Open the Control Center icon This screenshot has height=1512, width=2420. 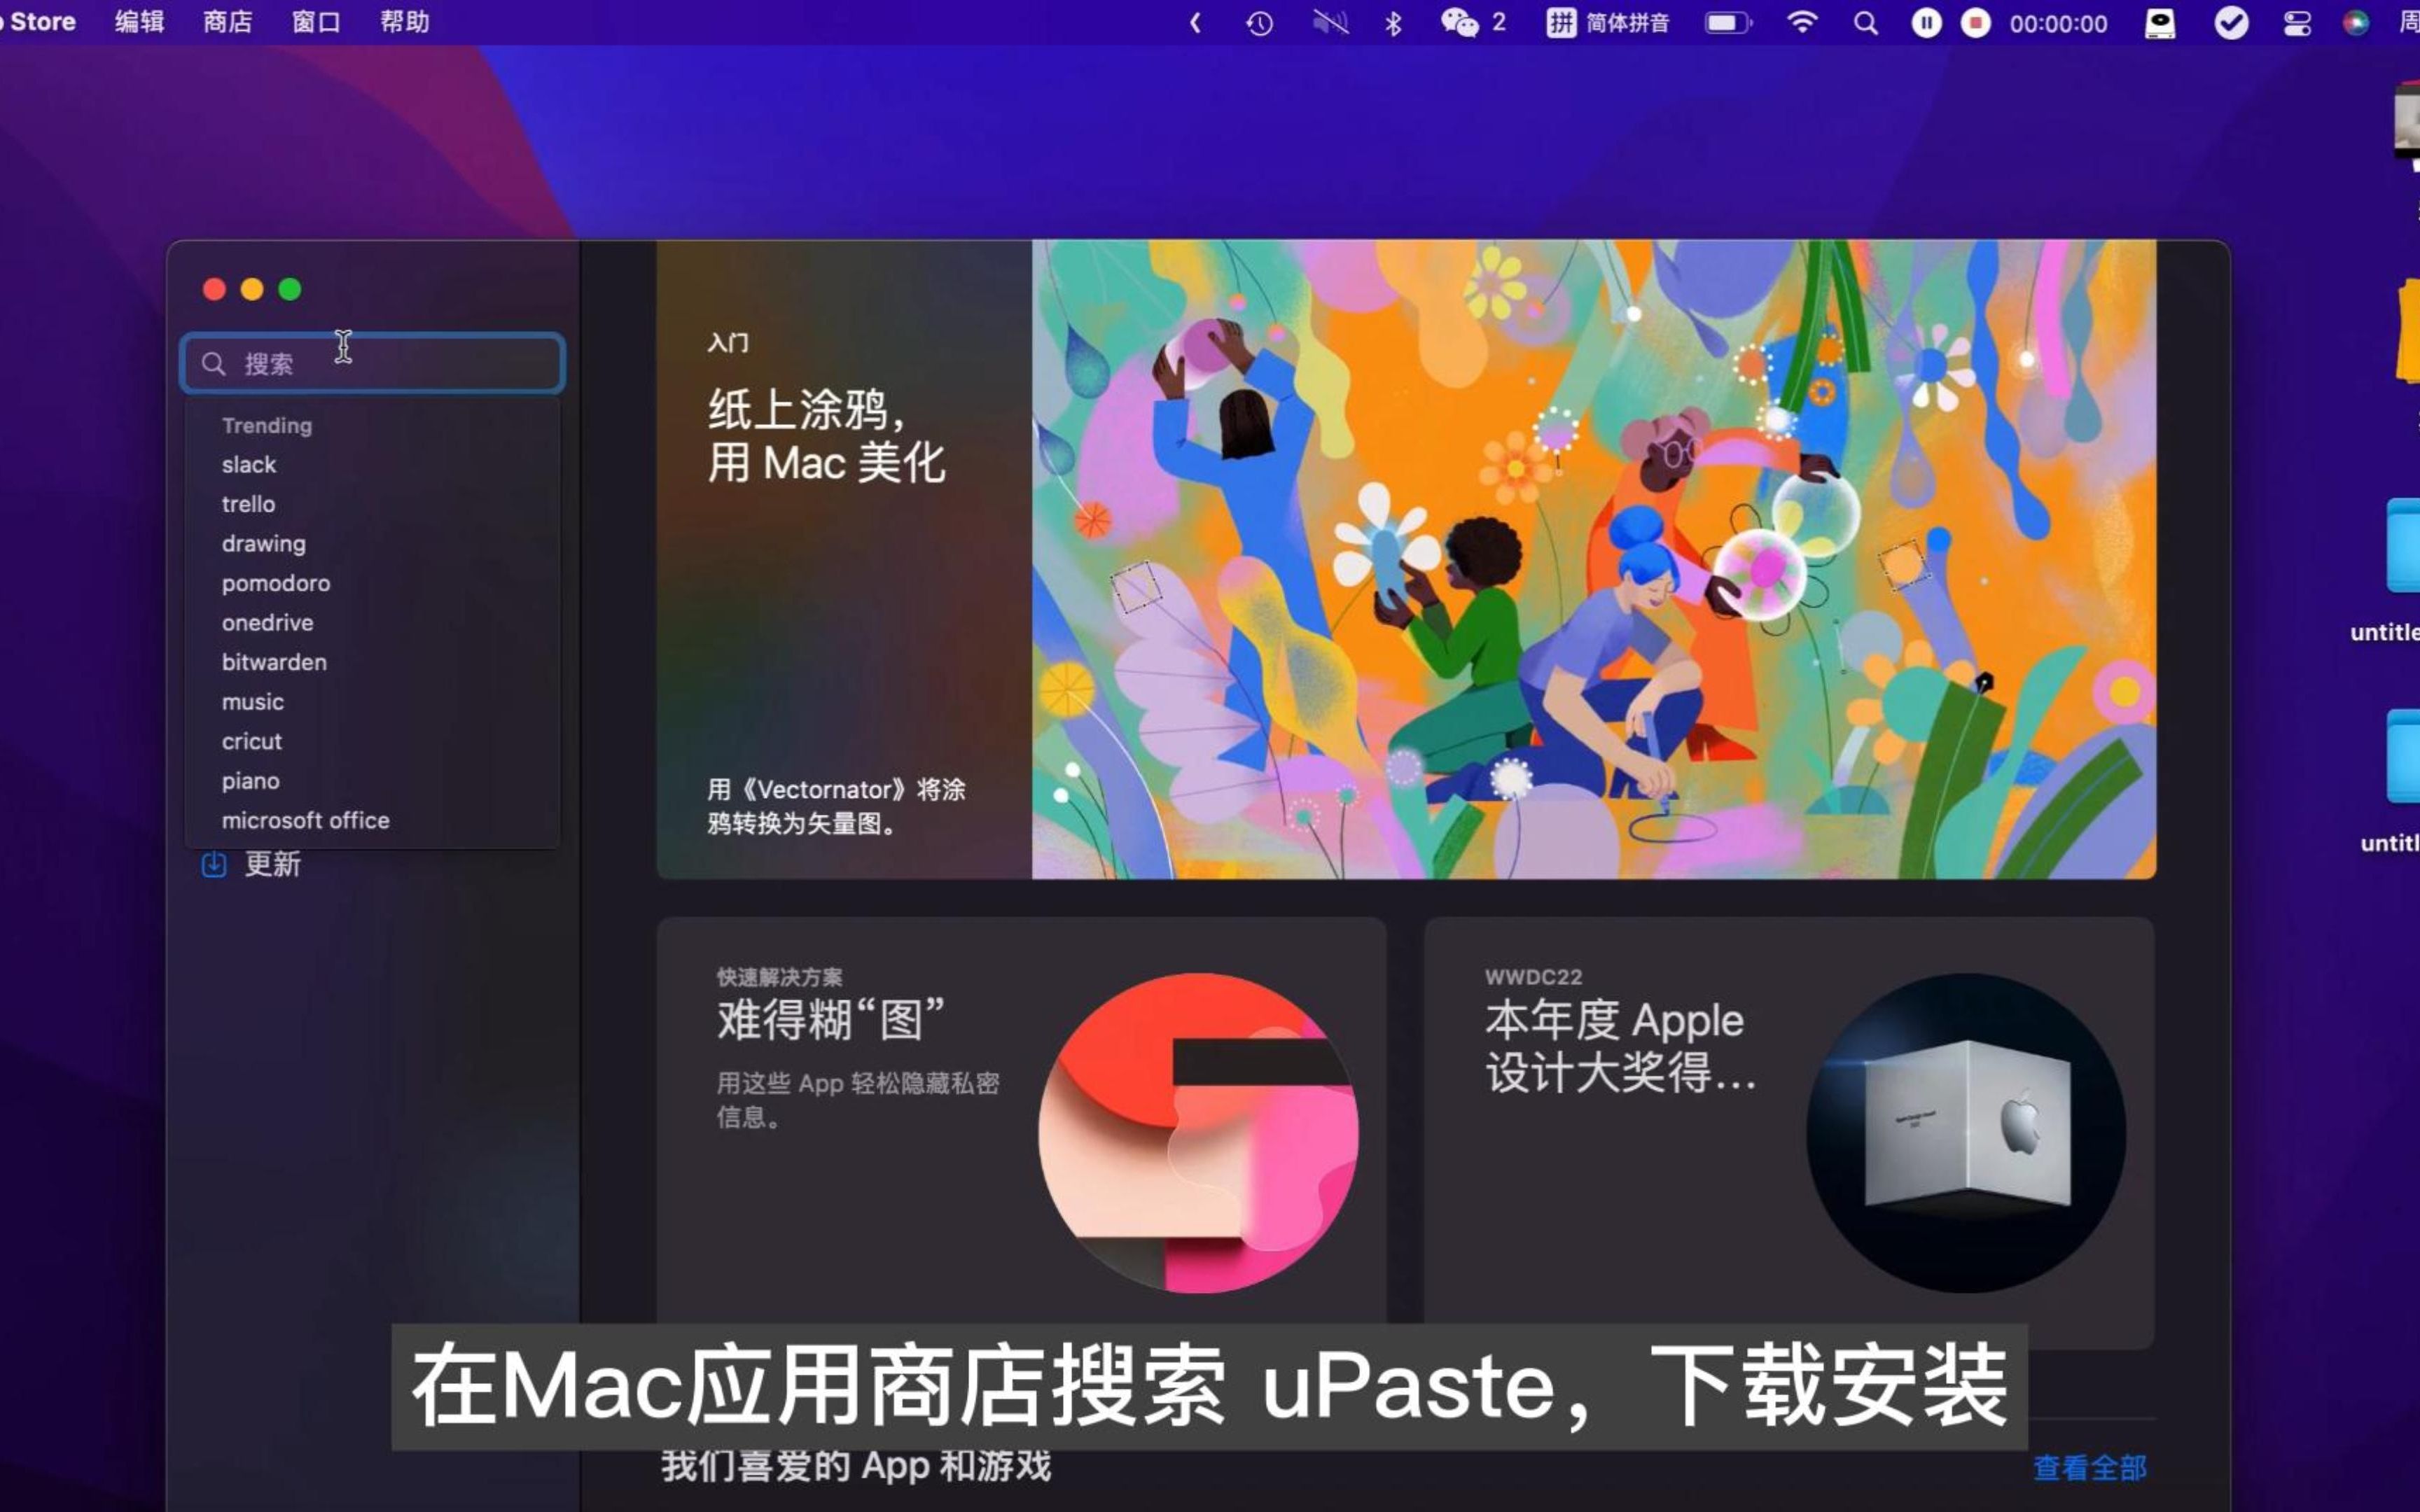click(2297, 23)
